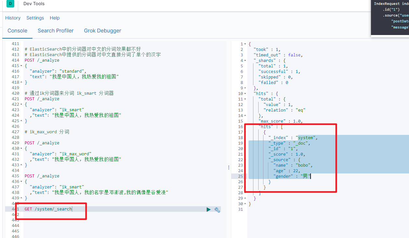Open the wrench request options menu
This screenshot has width=409, height=238.
(x=217, y=209)
